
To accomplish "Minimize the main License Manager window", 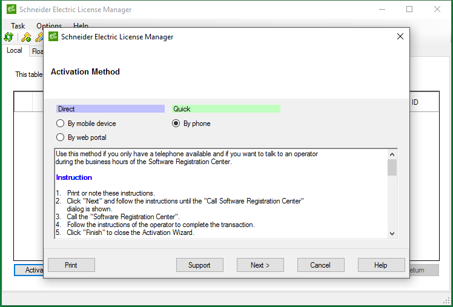I will pos(382,9).
